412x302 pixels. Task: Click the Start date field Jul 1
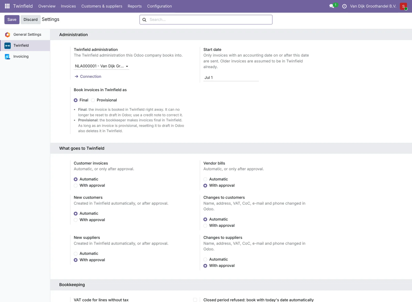tap(231, 77)
